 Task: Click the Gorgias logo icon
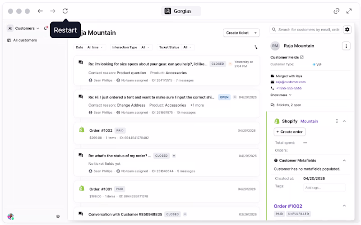pyautogui.click(x=167, y=11)
